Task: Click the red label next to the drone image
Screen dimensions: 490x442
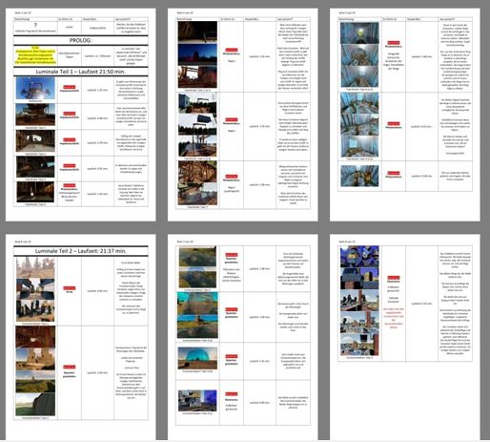Action: pyautogui.click(x=70, y=87)
